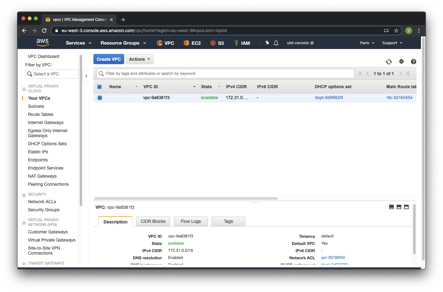
Task: Switch to the Flow Logs tab
Action: pos(191,221)
